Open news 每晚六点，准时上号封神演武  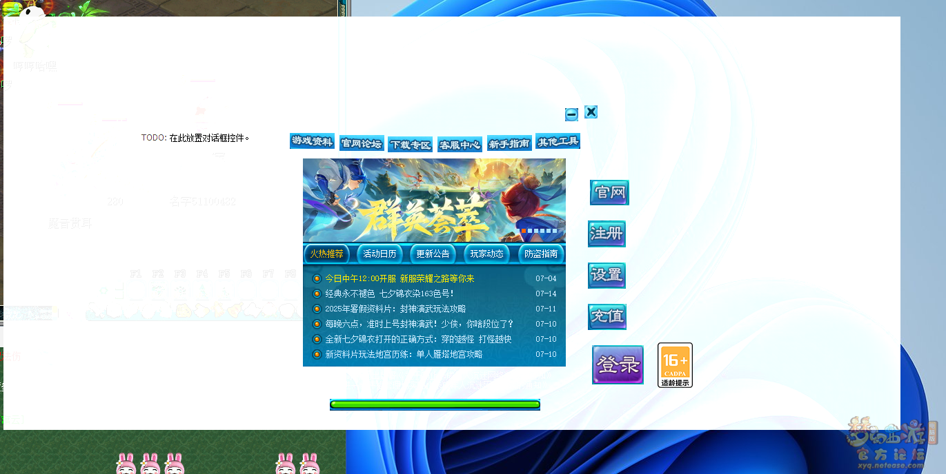(x=419, y=324)
